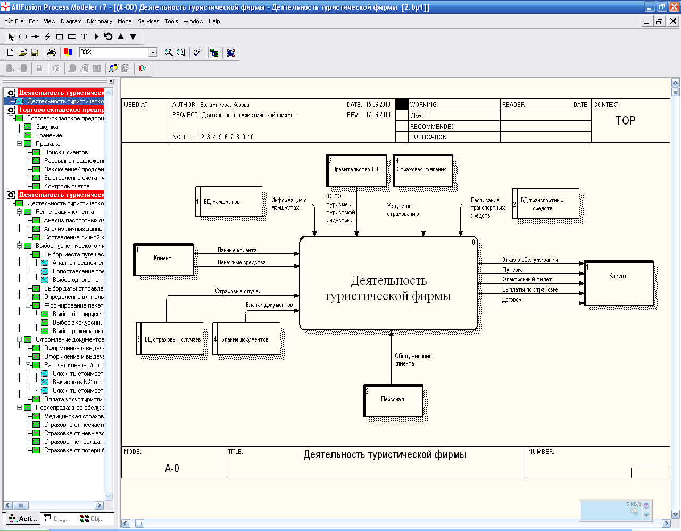Close the Model Explorer panel with x

(111, 81)
